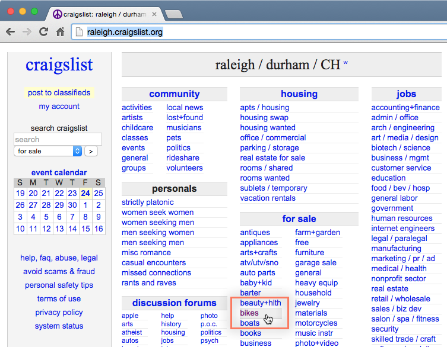This screenshot has width=447, height=347.
Task: Open the bikes for sale link
Action: tap(249, 313)
